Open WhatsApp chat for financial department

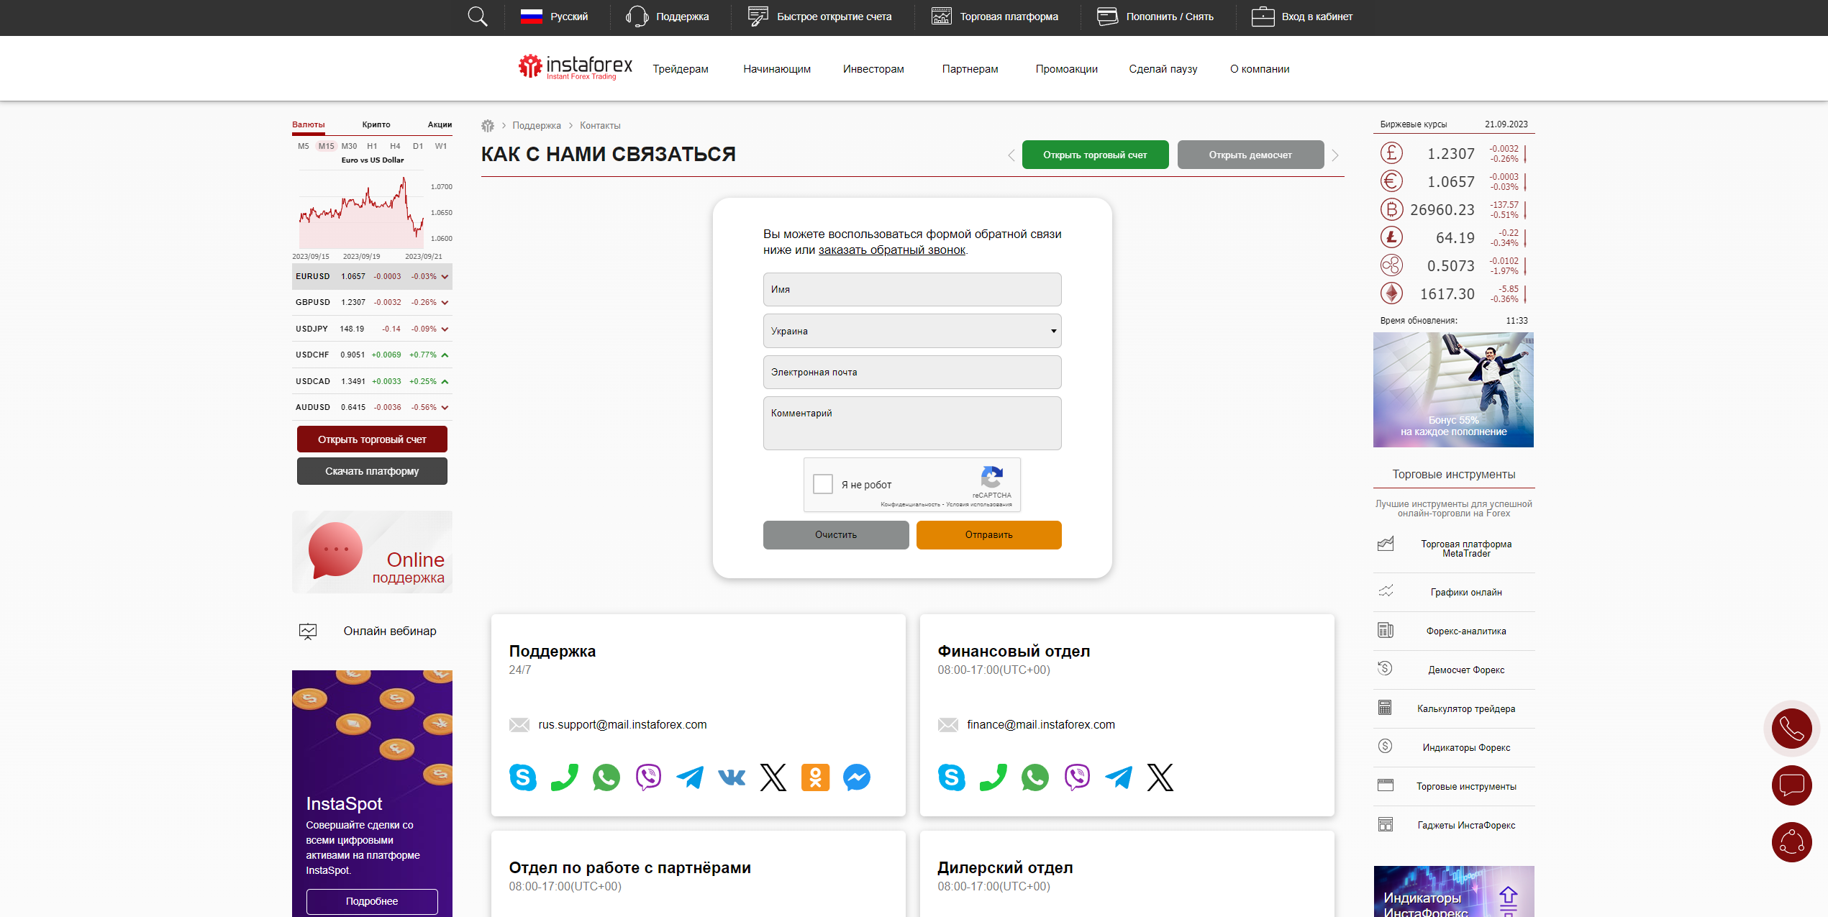[1034, 777]
